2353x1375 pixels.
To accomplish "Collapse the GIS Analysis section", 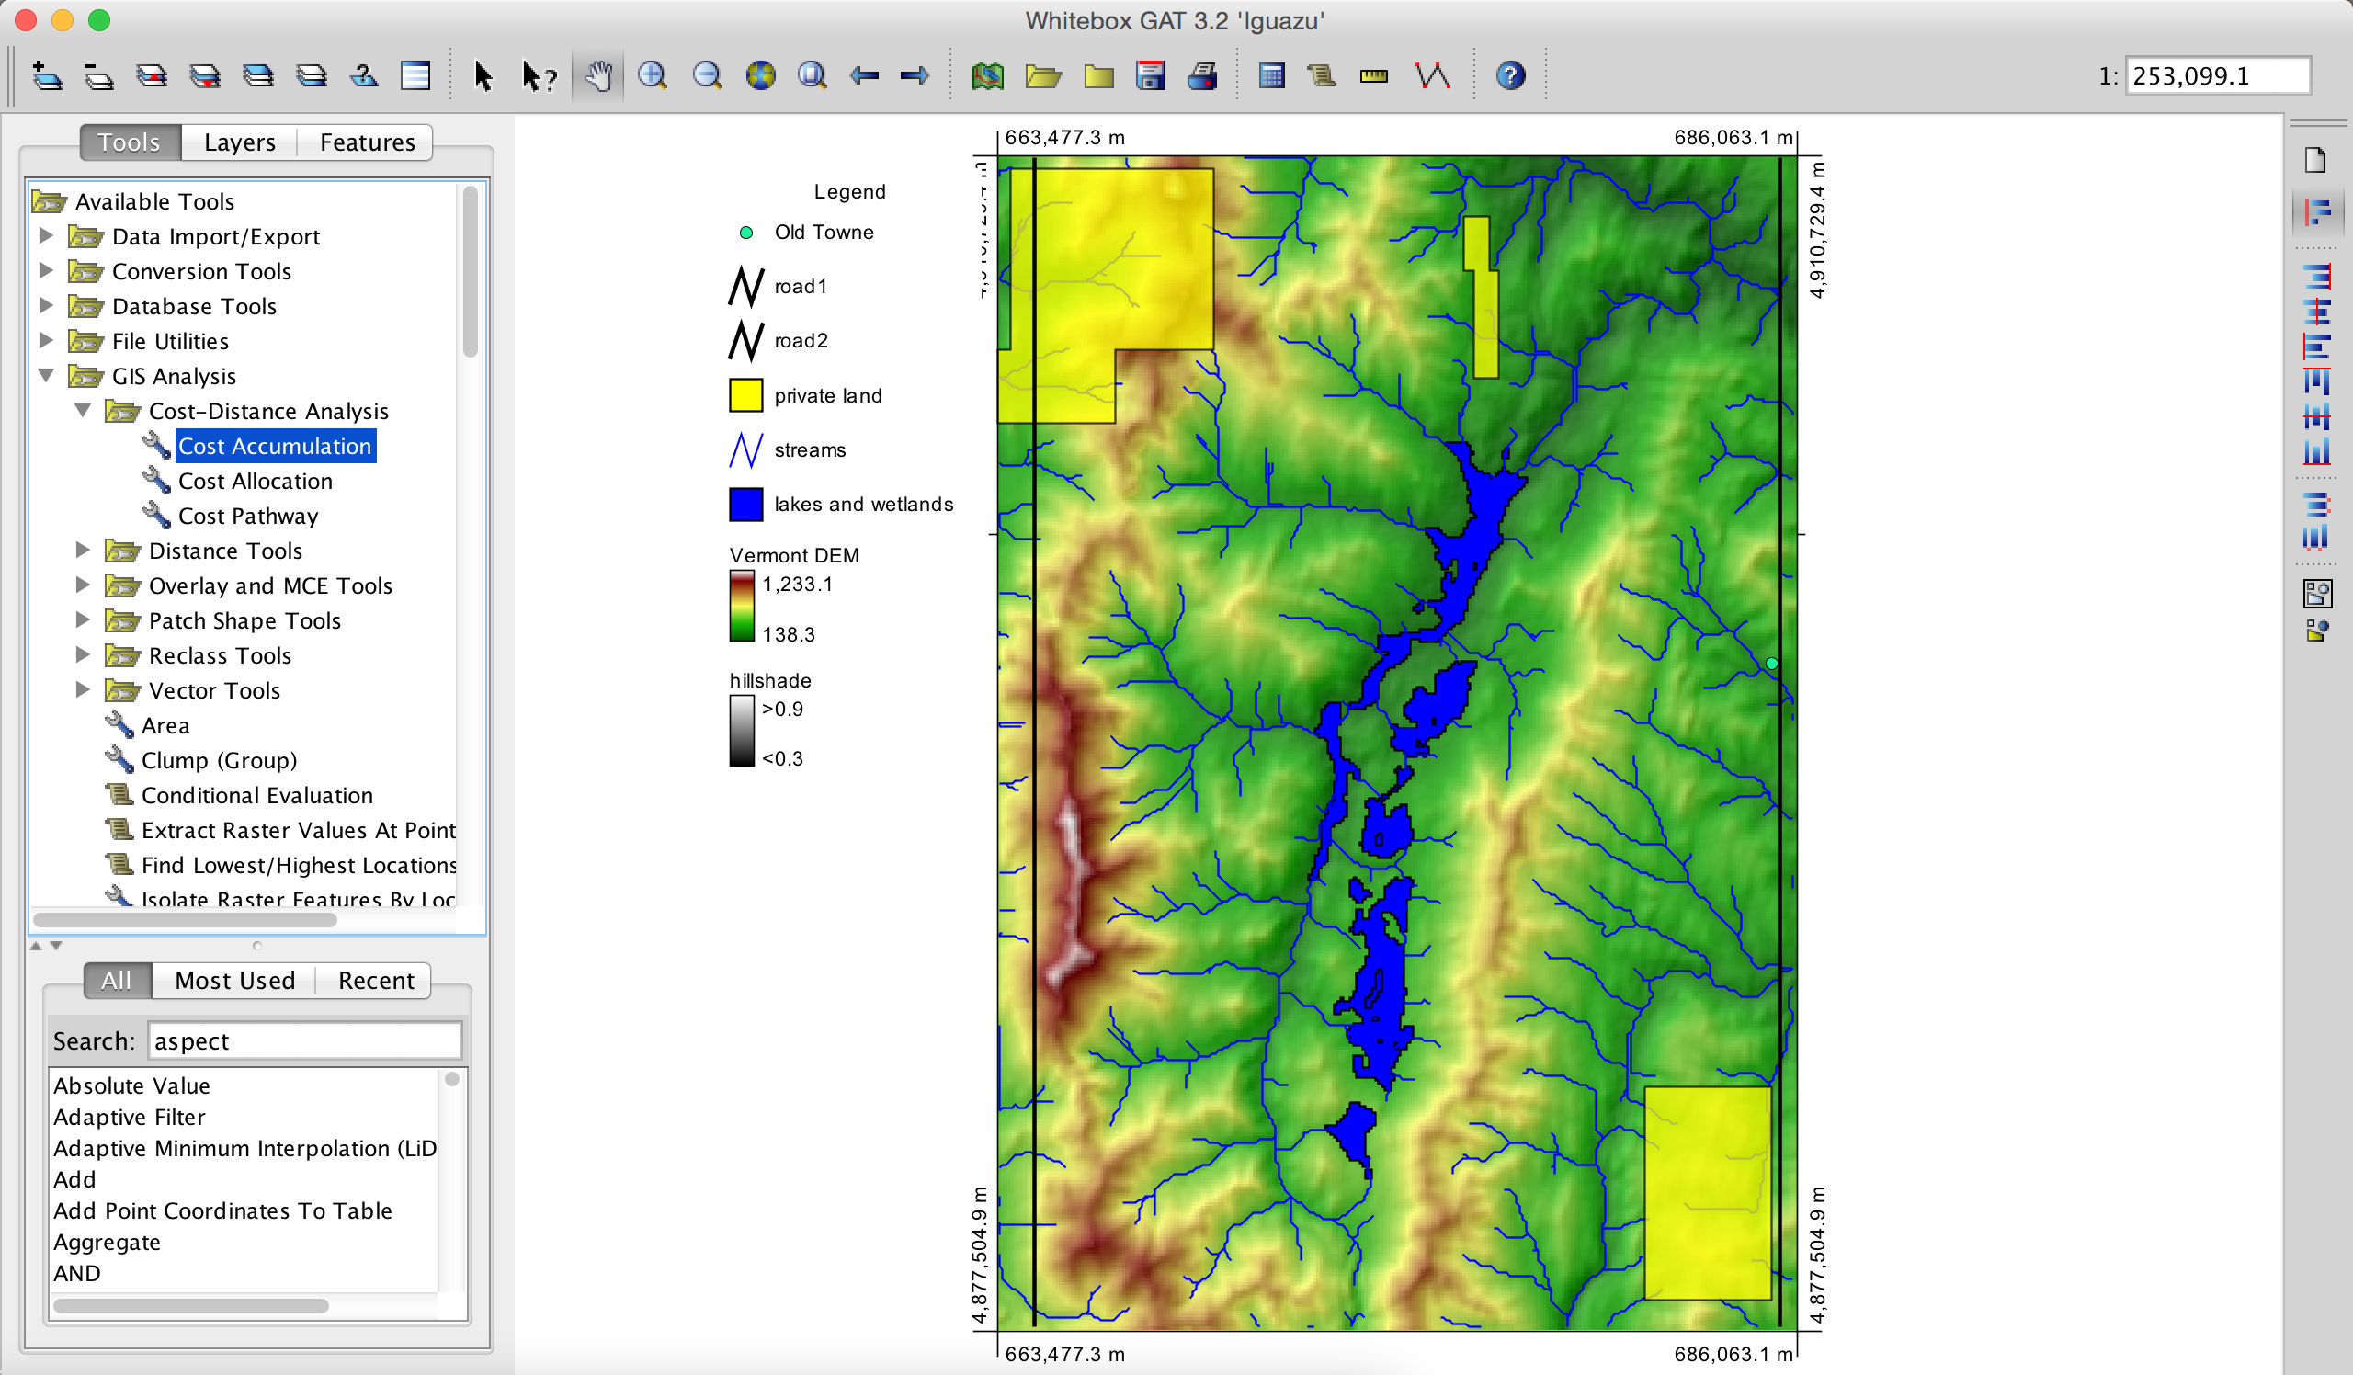I will 46,376.
